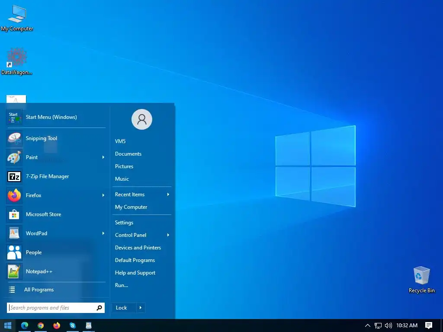The width and height of the screenshot is (443, 332).
Task: Click the Snipping Tool text label
Action: point(42,138)
